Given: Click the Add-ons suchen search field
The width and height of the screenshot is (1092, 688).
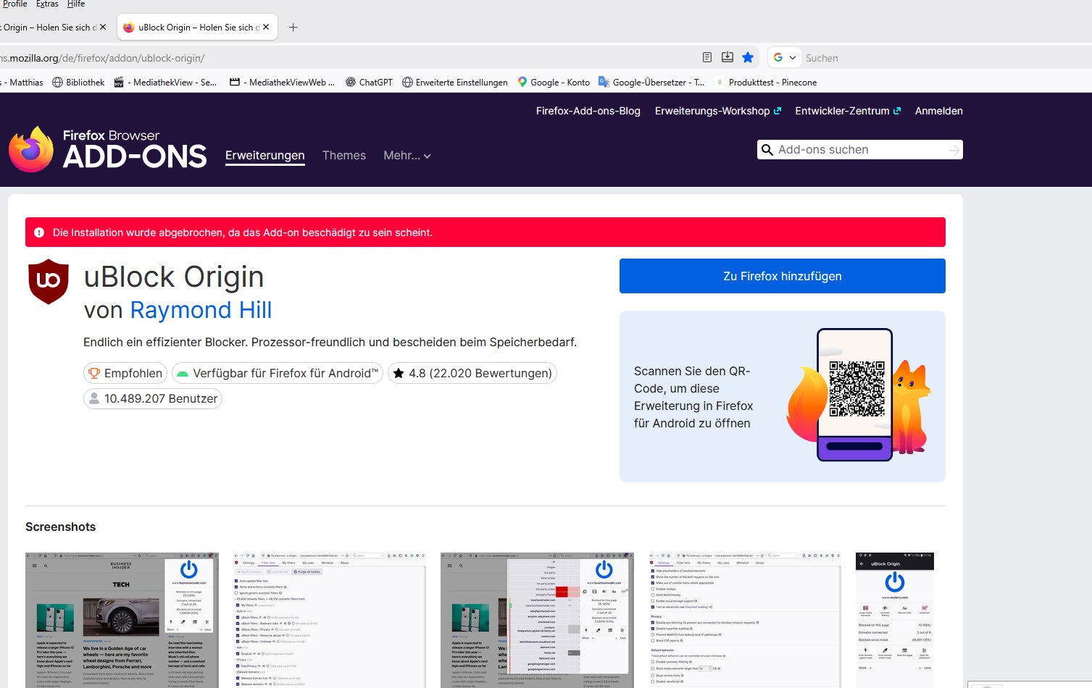Looking at the screenshot, I should click(860, 150).
